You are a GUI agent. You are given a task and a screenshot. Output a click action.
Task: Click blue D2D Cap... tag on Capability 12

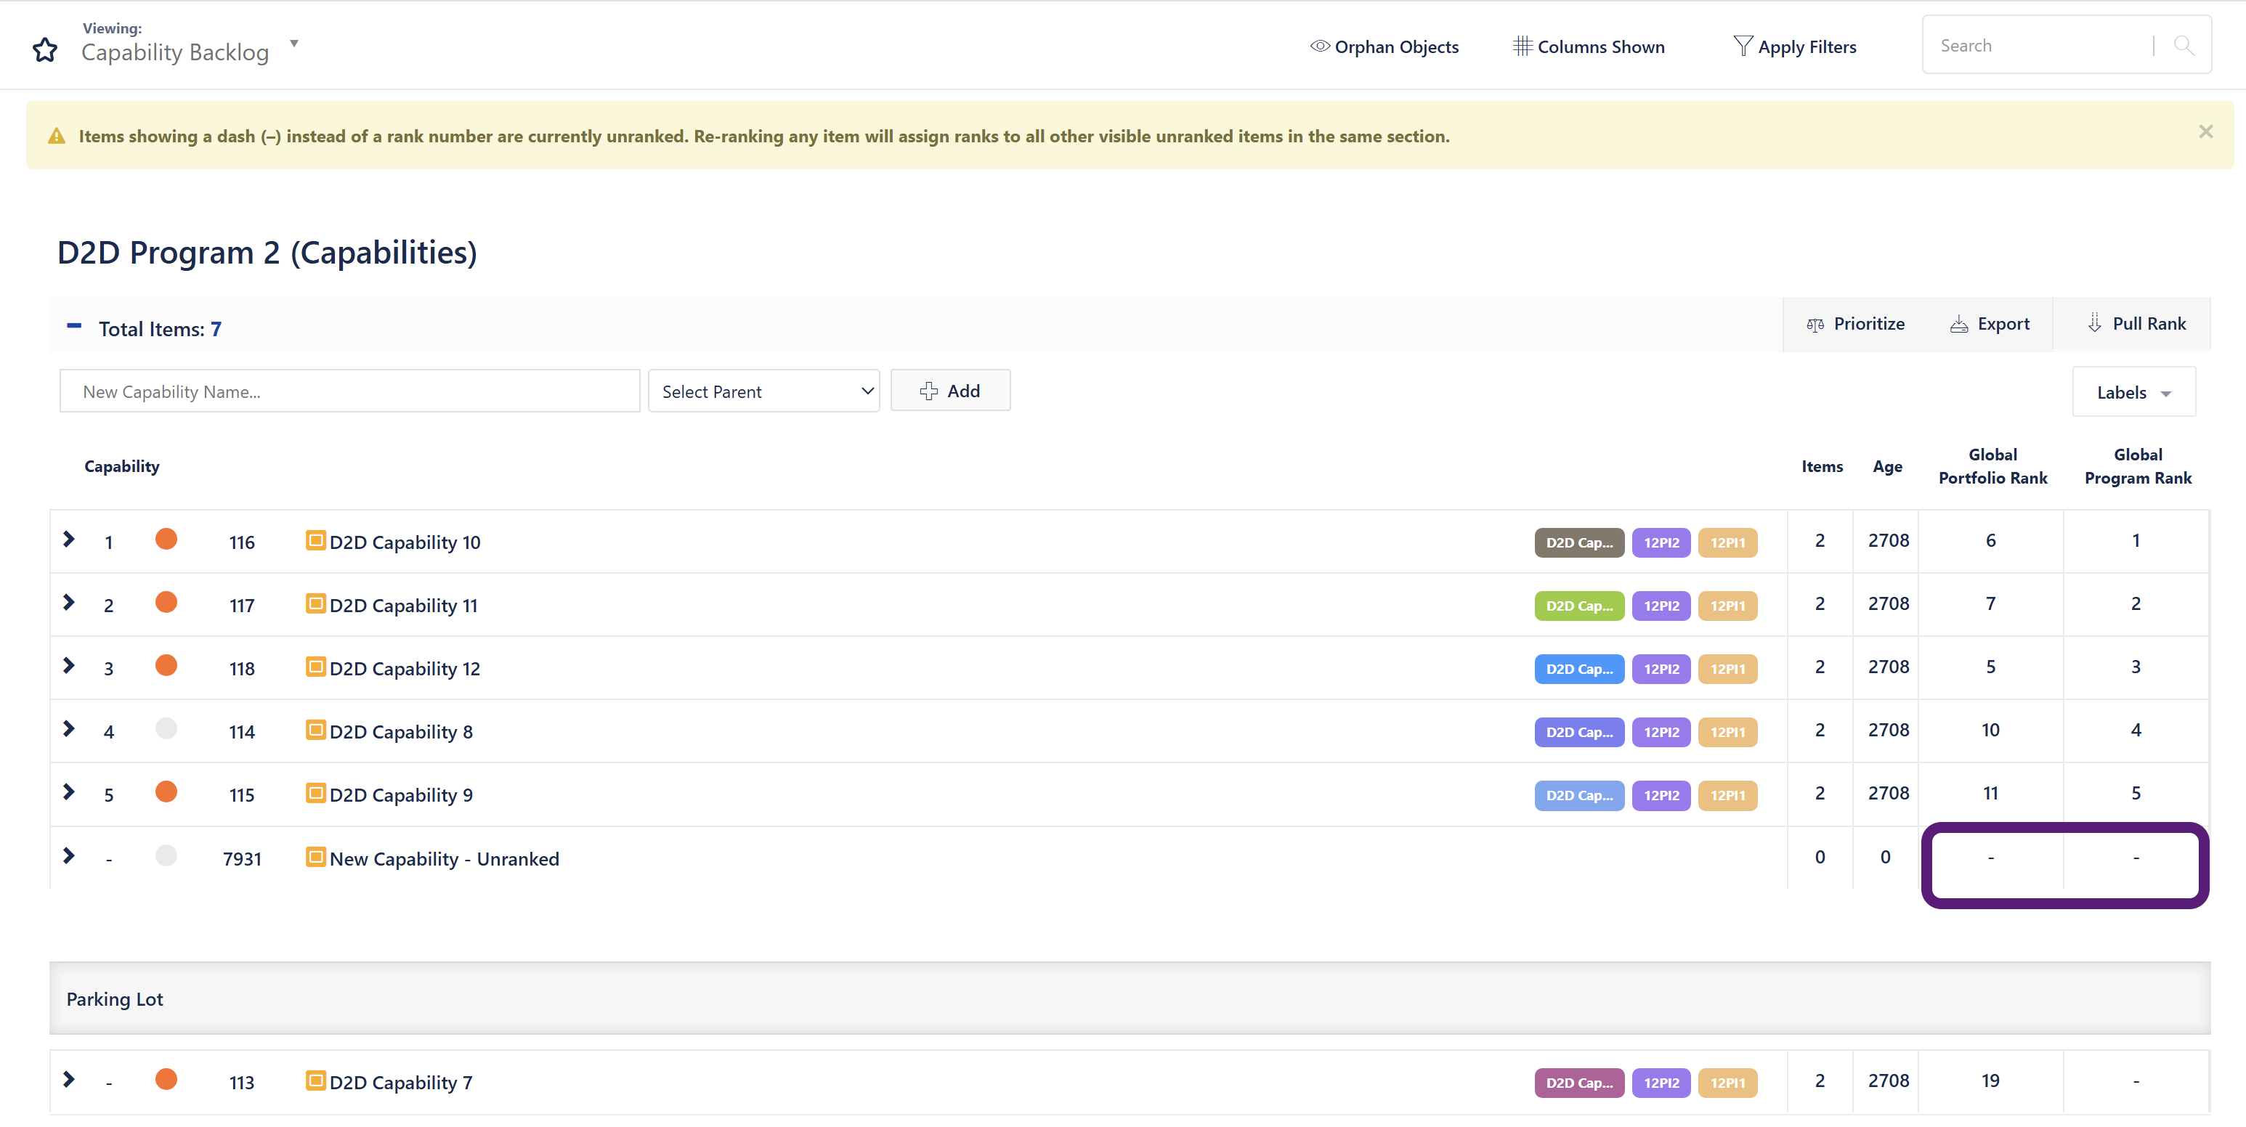click(x=1579, y=669)
